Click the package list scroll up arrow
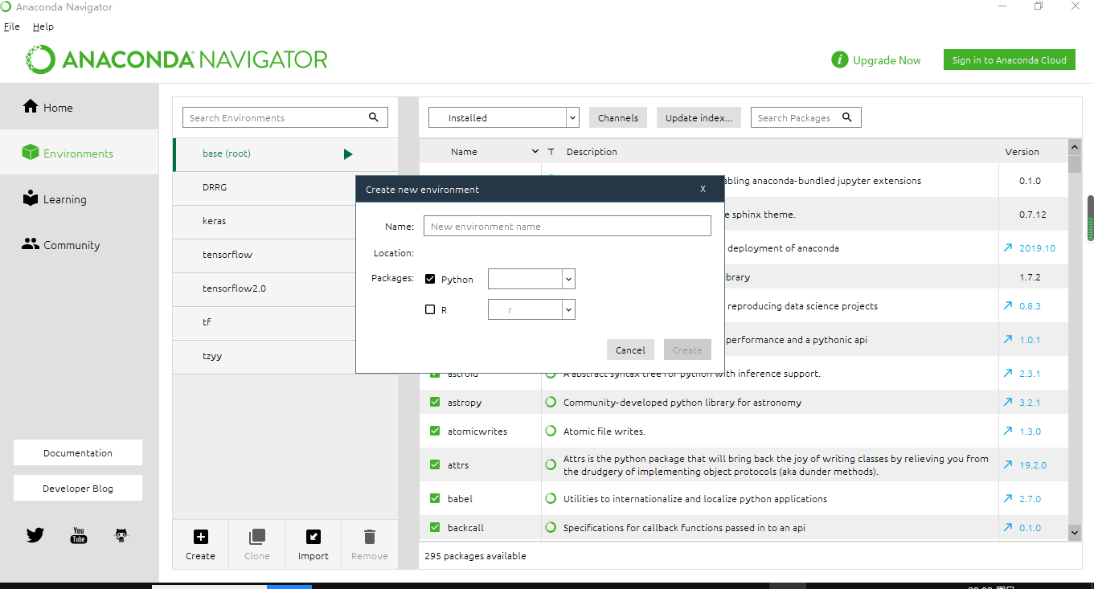 tap(1075, 146)
